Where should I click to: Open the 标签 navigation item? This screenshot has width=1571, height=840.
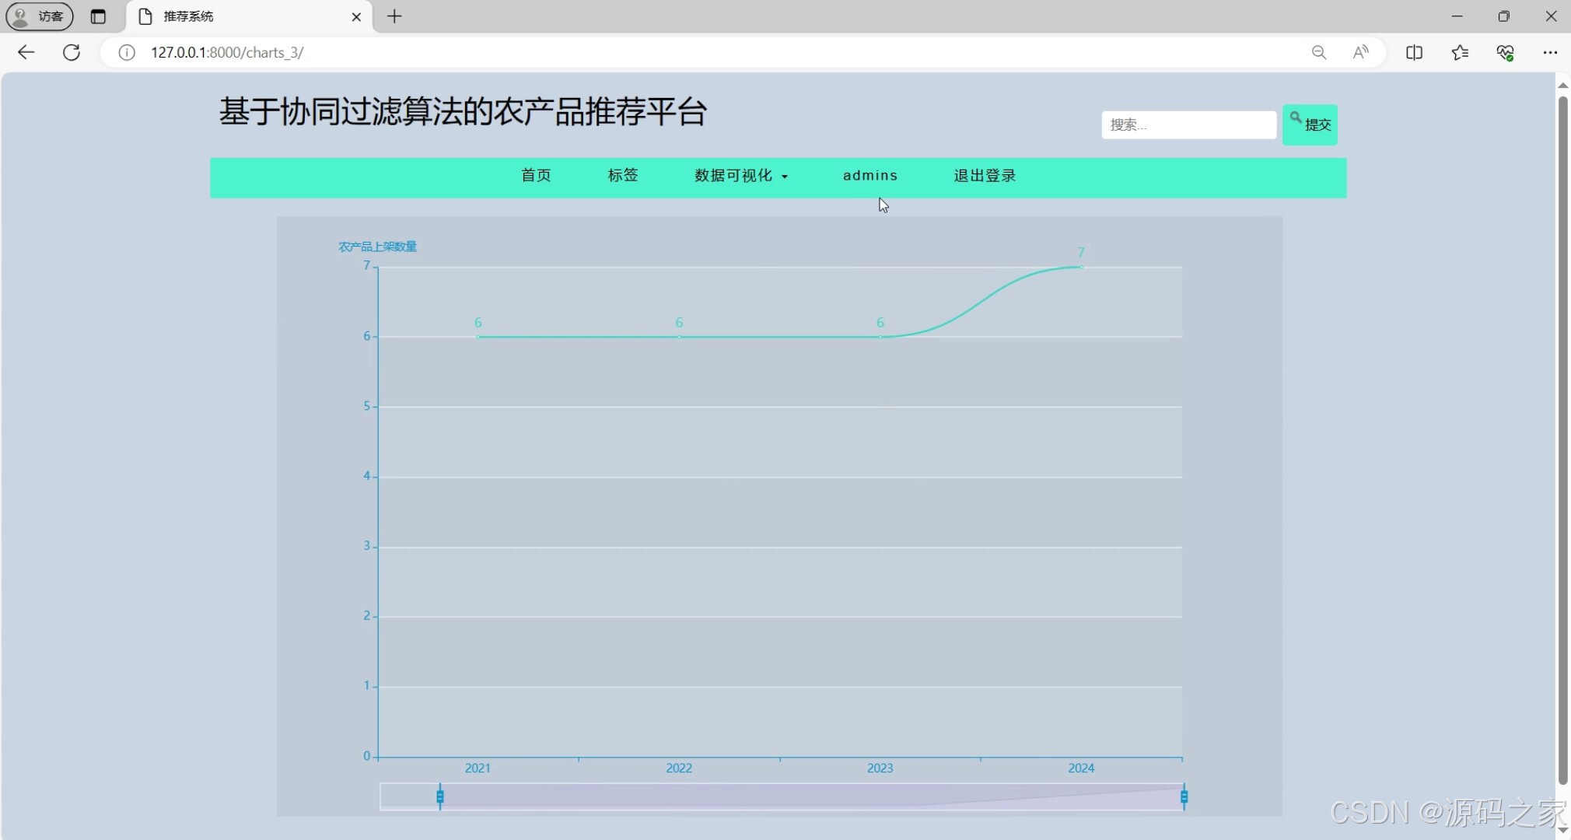pos(623,176)
